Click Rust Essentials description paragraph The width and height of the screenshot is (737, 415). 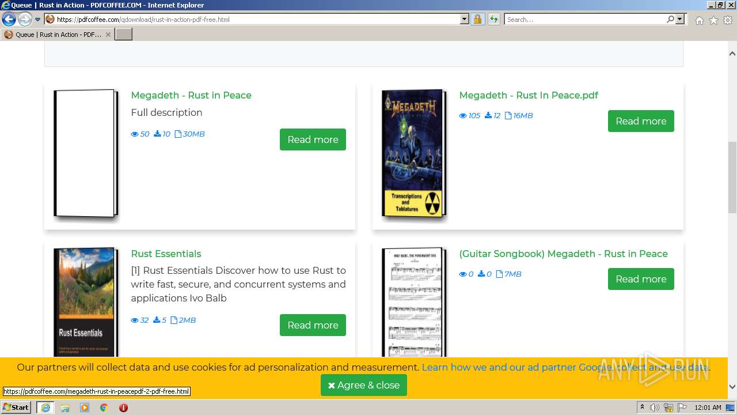point(238,284)
